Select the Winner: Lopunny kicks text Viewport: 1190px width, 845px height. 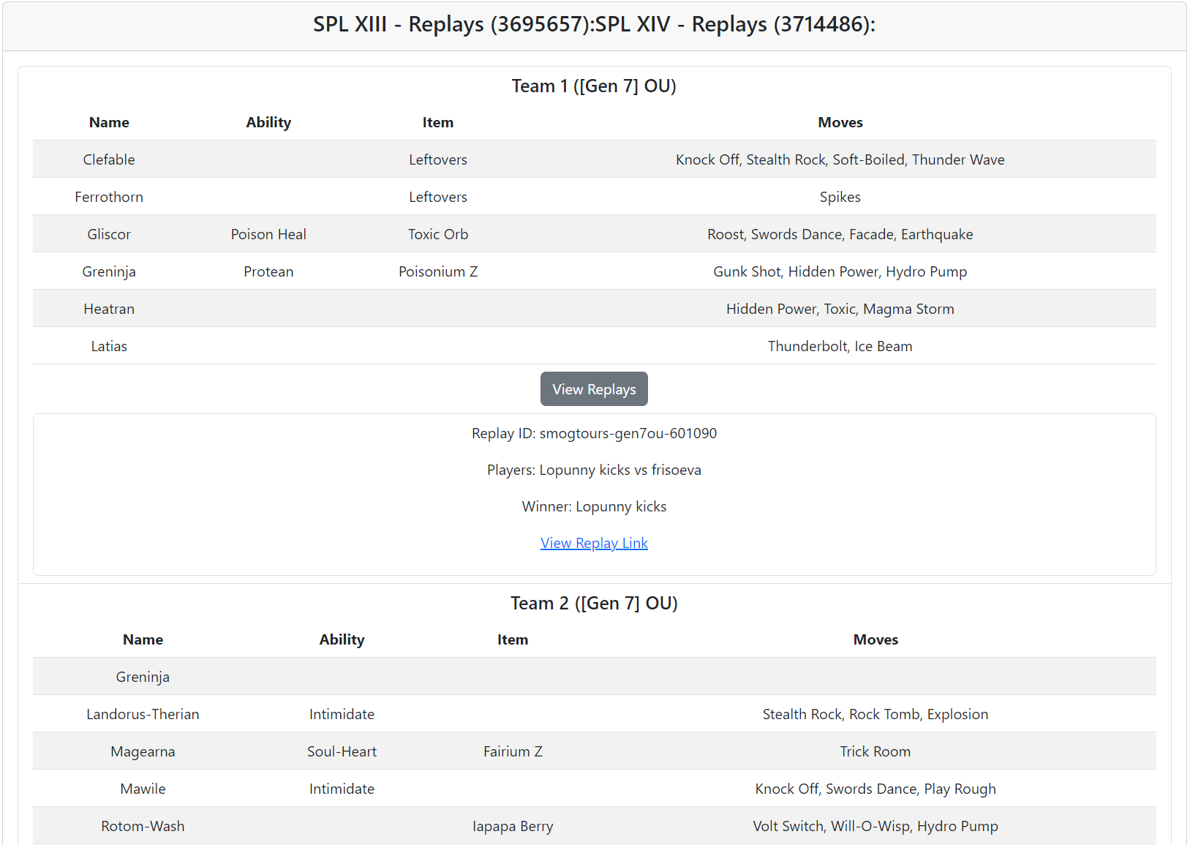coord(594,506)
